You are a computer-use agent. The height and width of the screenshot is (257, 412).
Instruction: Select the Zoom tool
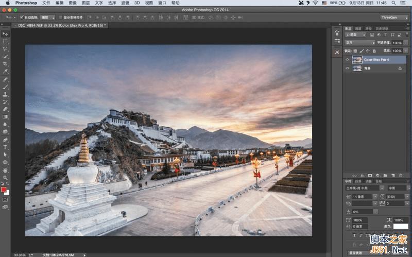[5, 178]
